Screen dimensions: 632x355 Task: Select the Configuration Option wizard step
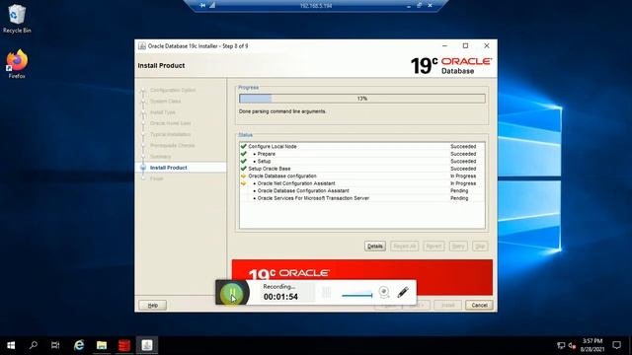point(173,90)
